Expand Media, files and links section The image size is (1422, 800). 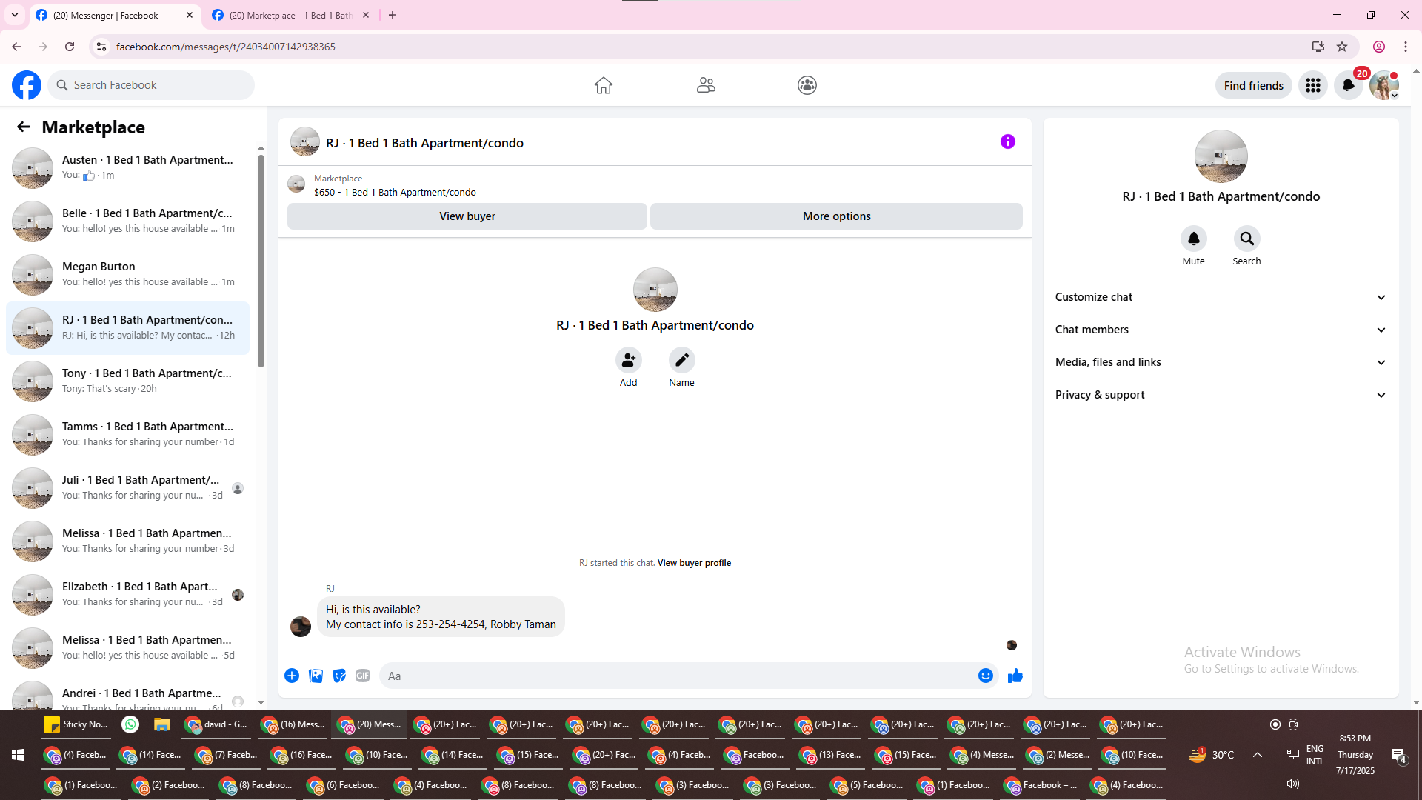[1221, 362]
